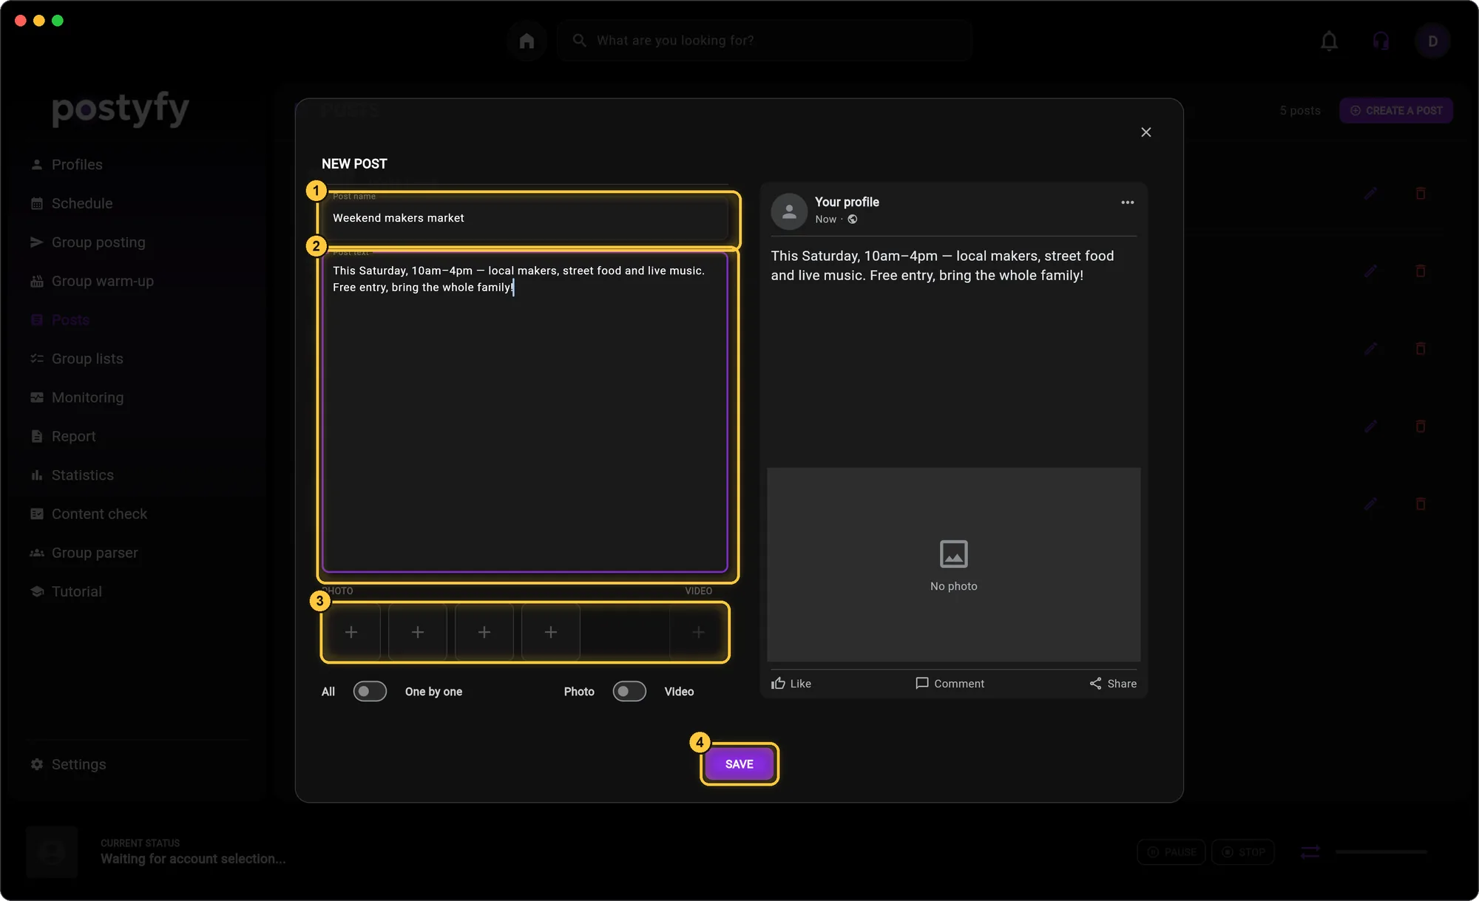Add photo in first plus slot
This screenshot has height=901, width=1479.
coord(351,632)
